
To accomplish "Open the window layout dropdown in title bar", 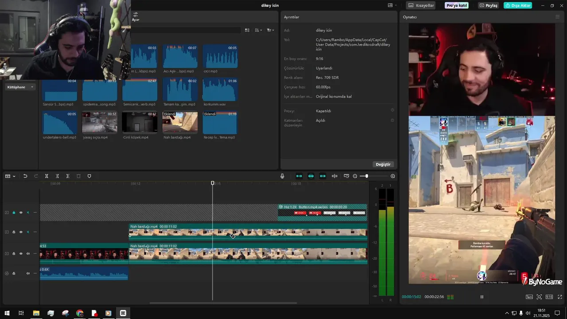I will click(391, 5).
